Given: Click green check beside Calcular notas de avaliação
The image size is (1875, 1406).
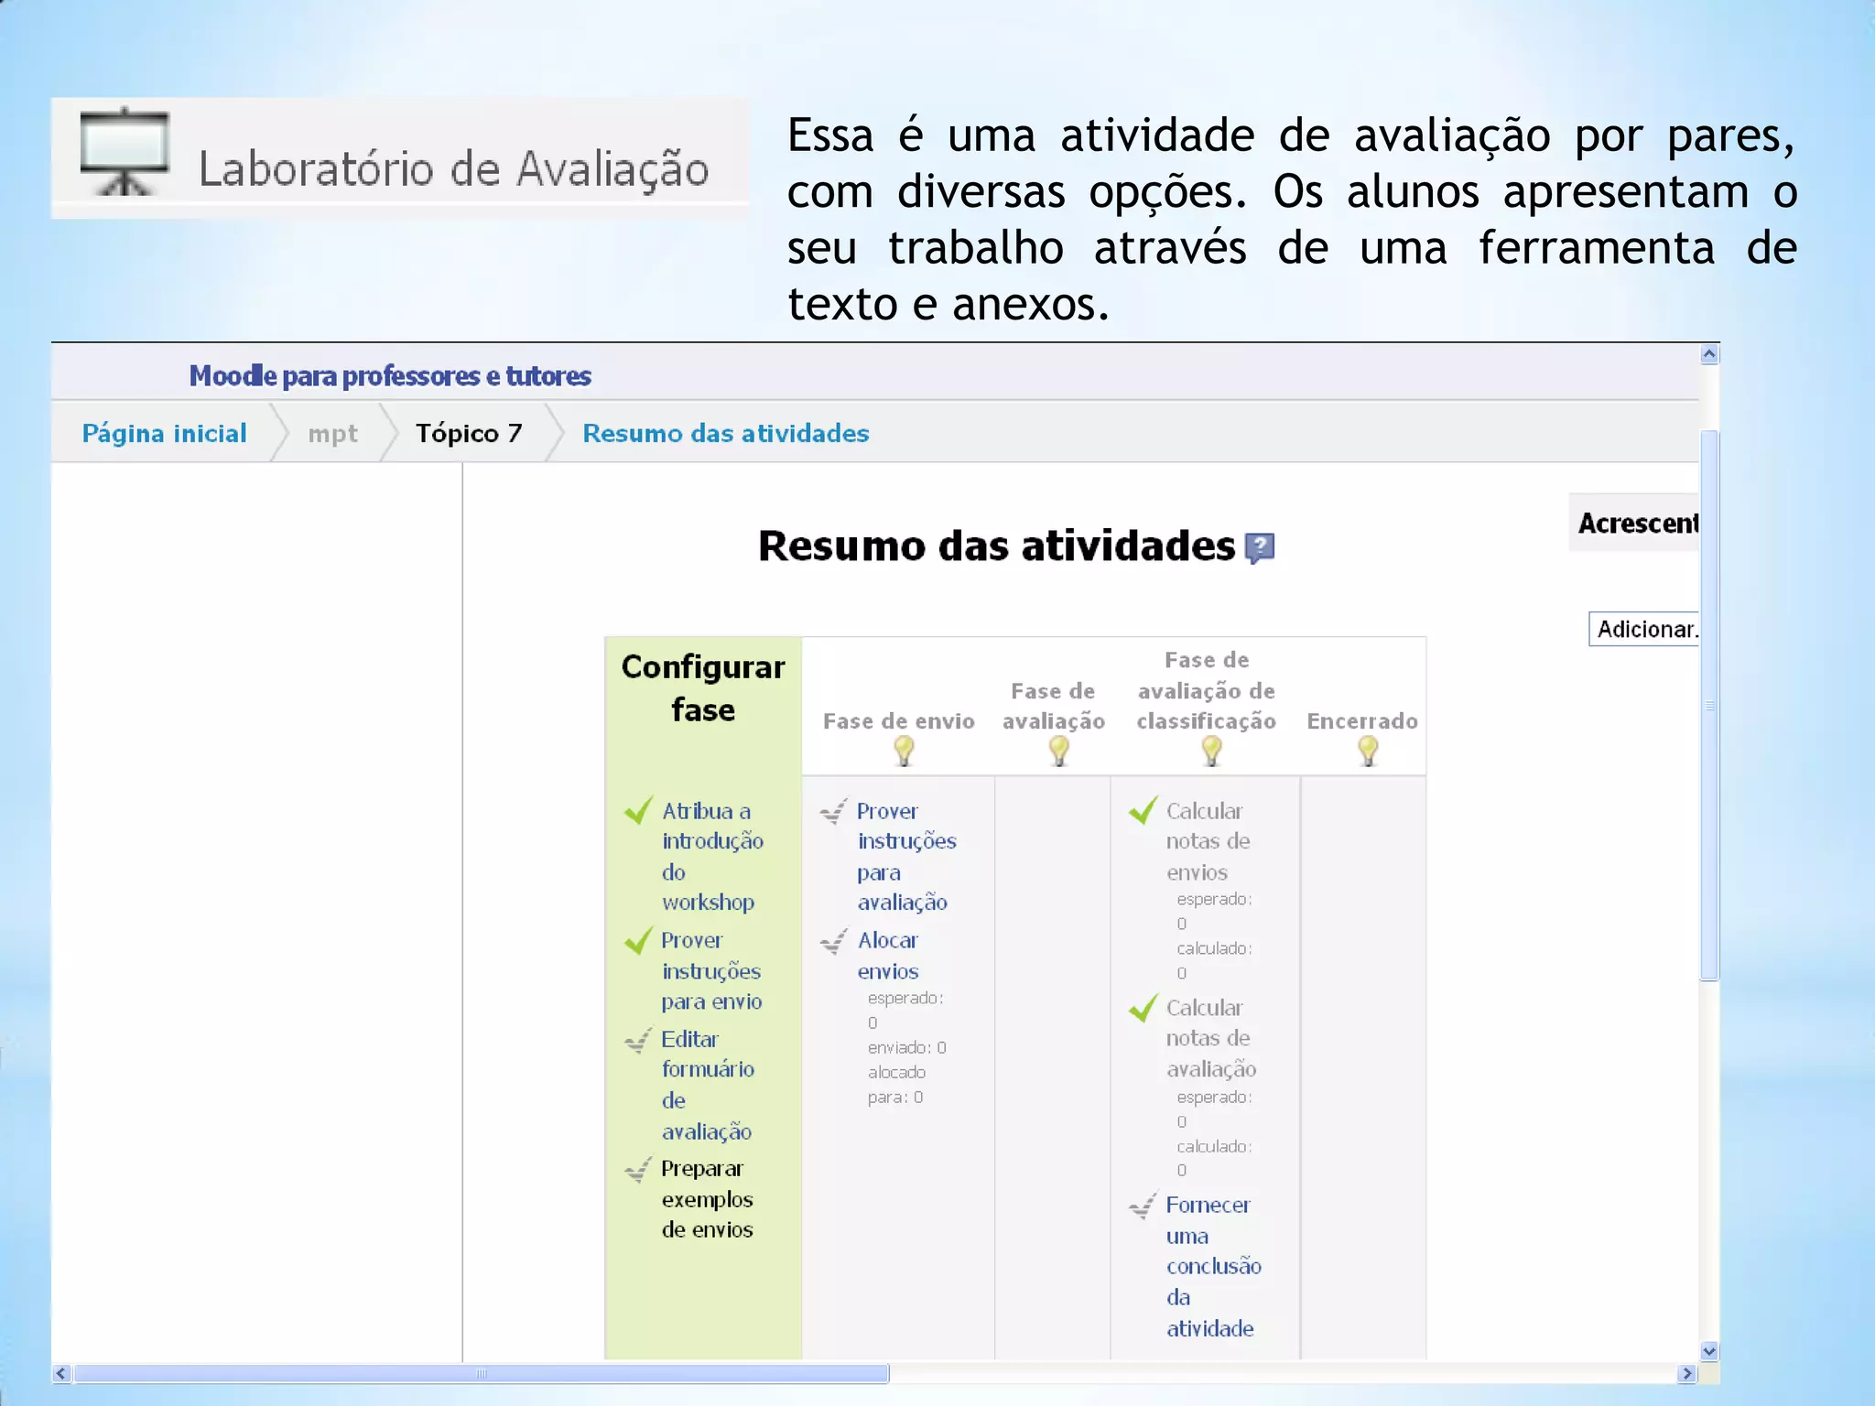Looking at the screenshot, I should click(x=1143, y=1008).
